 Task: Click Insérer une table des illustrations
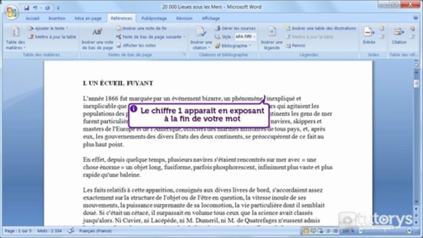321,28
